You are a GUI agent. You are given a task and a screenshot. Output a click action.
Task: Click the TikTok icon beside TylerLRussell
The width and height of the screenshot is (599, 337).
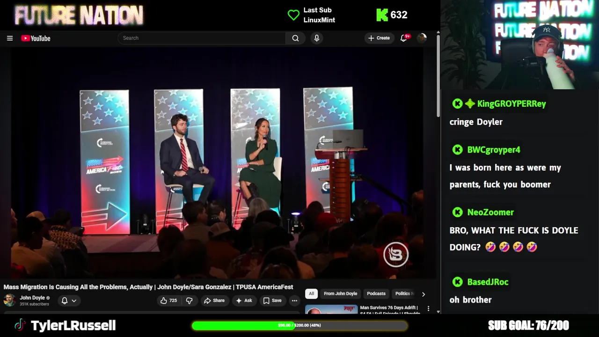point(20,325)
